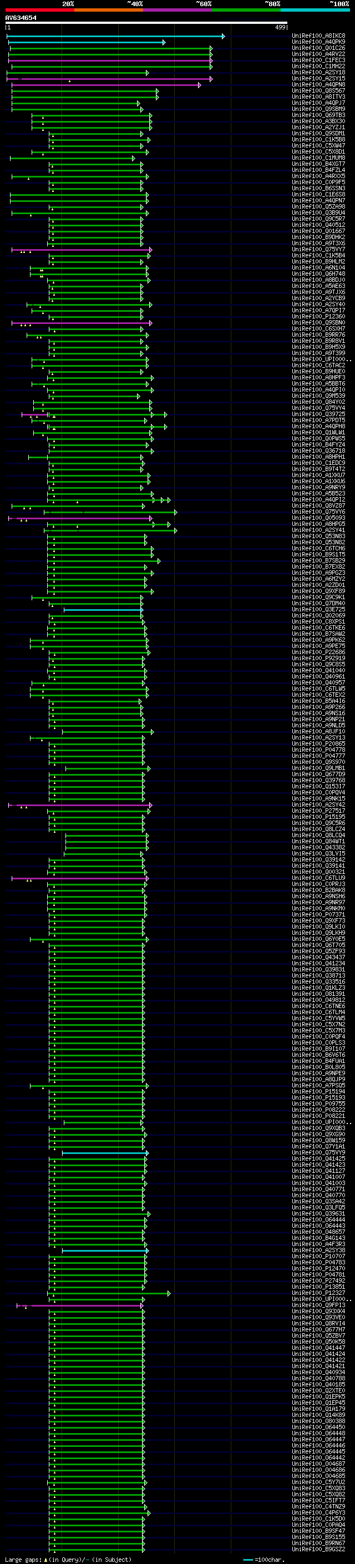Open the UniRef100_Q00321 entry
Viewport: 355px width, 1564px height.
318,871
